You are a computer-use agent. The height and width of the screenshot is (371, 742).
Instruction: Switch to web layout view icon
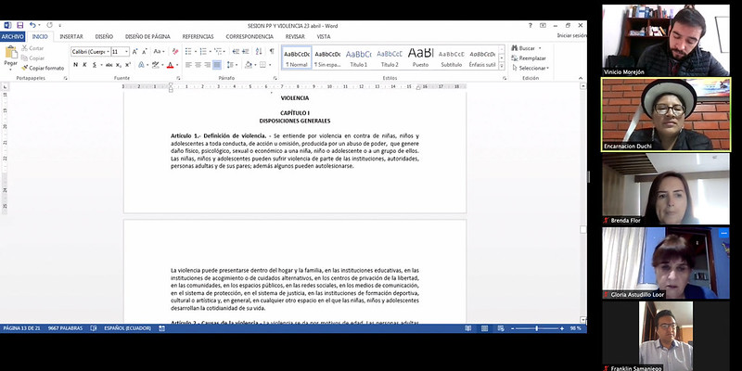pos(501,328)
